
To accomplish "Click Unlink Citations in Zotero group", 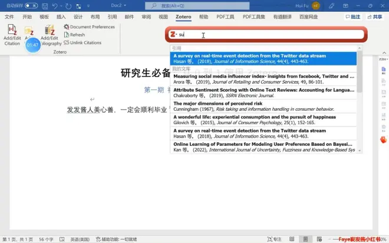I will pyautogui.click(x=83, y=42).
